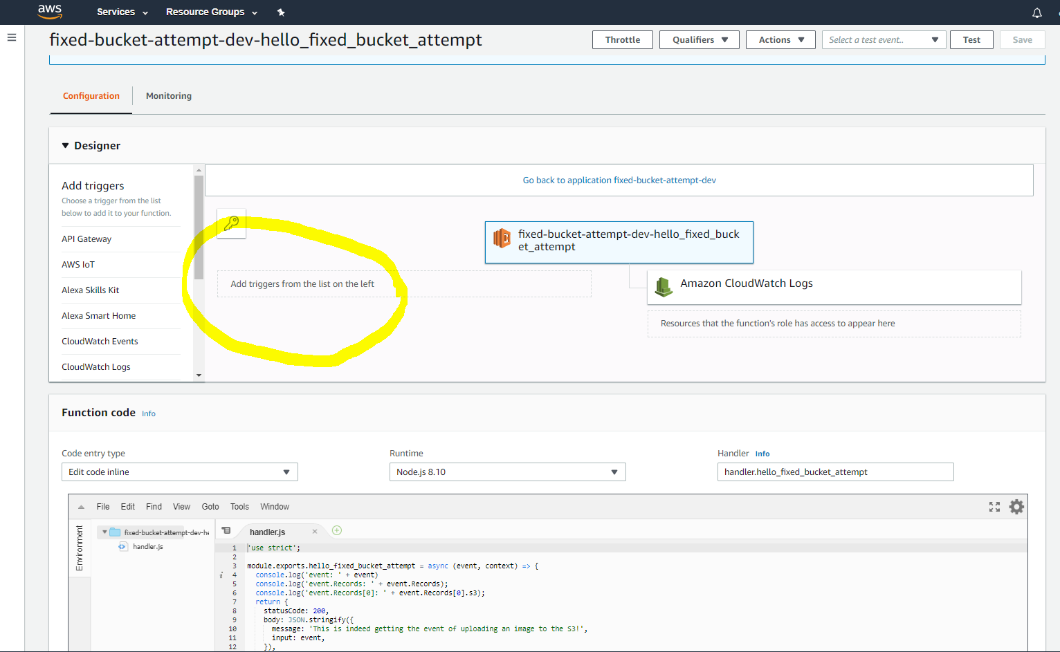Switch to the Monitoring tab

[x=169, y=96]
